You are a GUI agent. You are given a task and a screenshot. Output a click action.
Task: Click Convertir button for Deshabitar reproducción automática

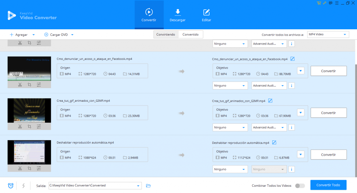pos(328,155)
